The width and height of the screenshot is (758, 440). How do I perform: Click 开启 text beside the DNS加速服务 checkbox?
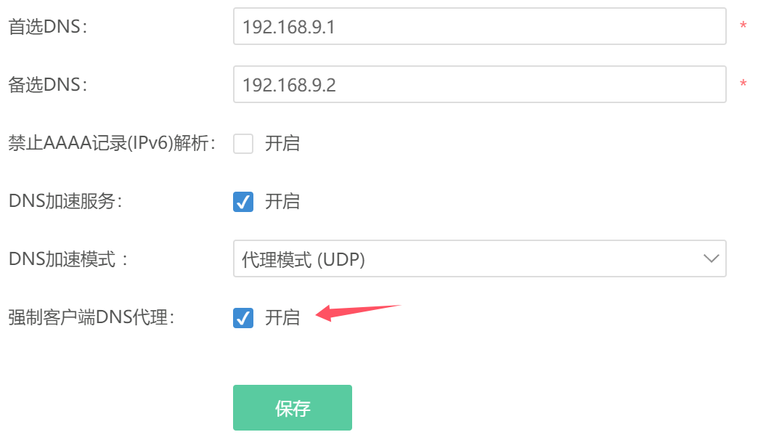point(282,202)
